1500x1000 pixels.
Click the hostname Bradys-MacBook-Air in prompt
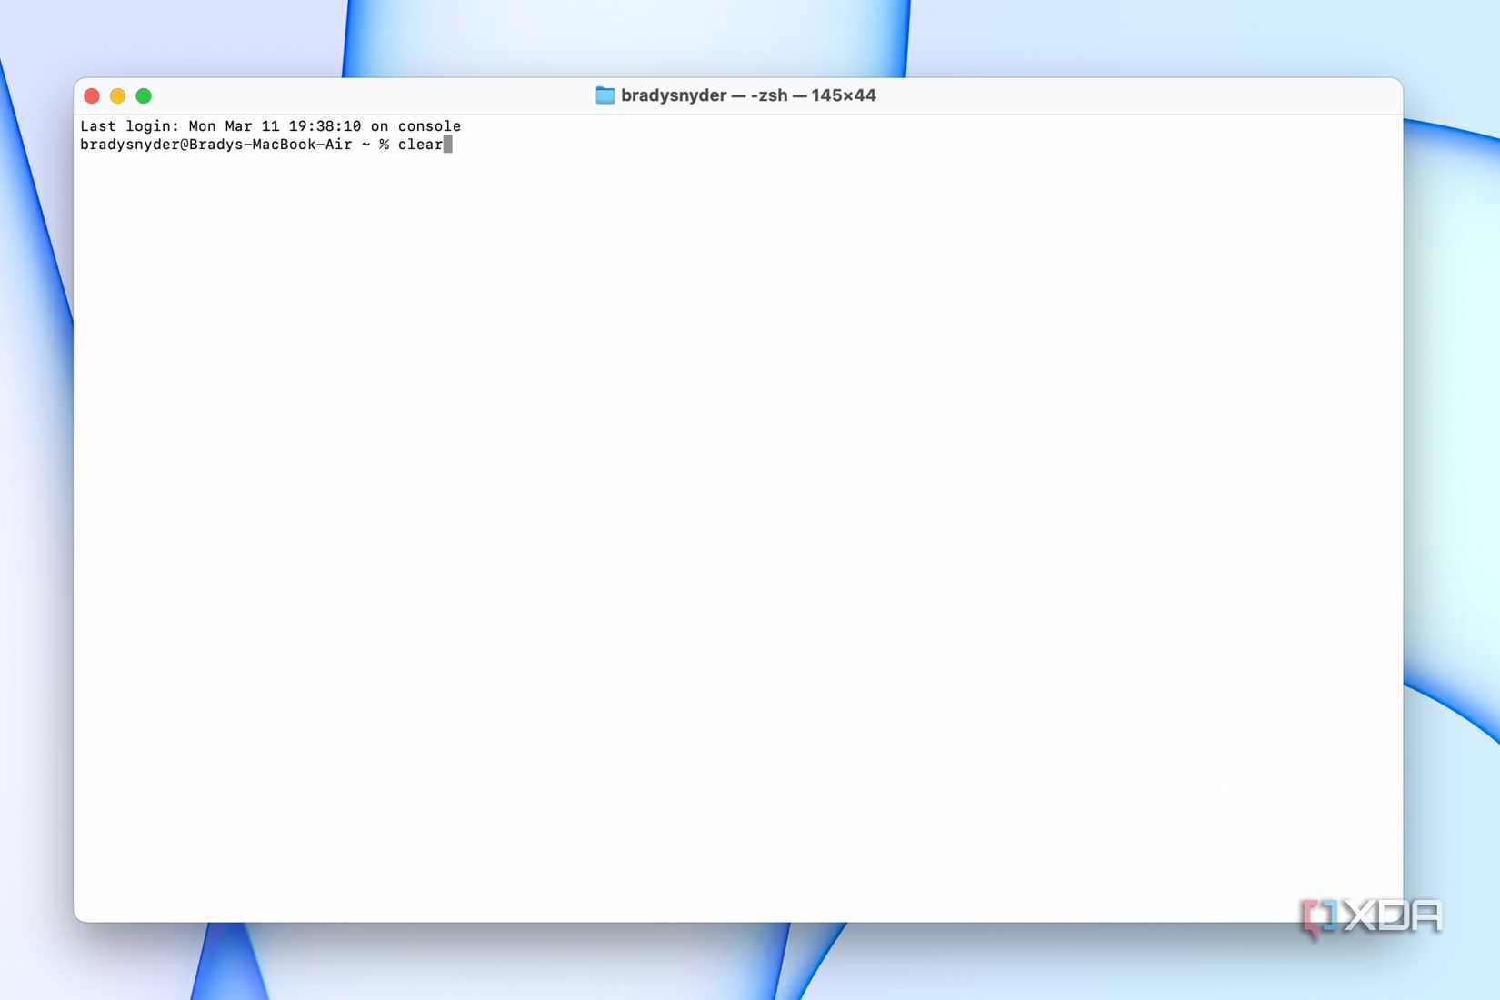(x=273, y=145)
